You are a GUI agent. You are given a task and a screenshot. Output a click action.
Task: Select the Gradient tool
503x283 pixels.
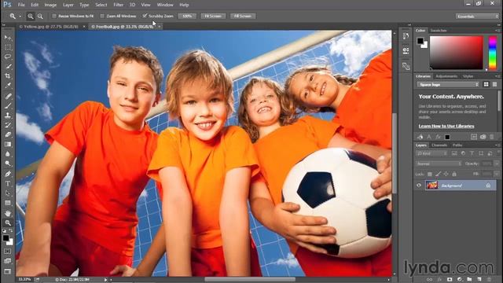pyautogui.click(x=8, y=145)
